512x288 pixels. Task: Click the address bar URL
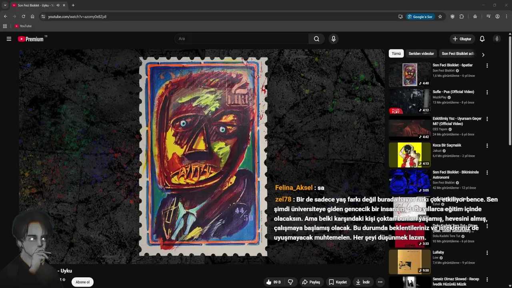(x=77, y=17)
